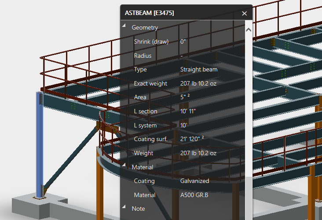322x220 pixels.
Task: Click the Type property label
Action: tap(140, 70)
